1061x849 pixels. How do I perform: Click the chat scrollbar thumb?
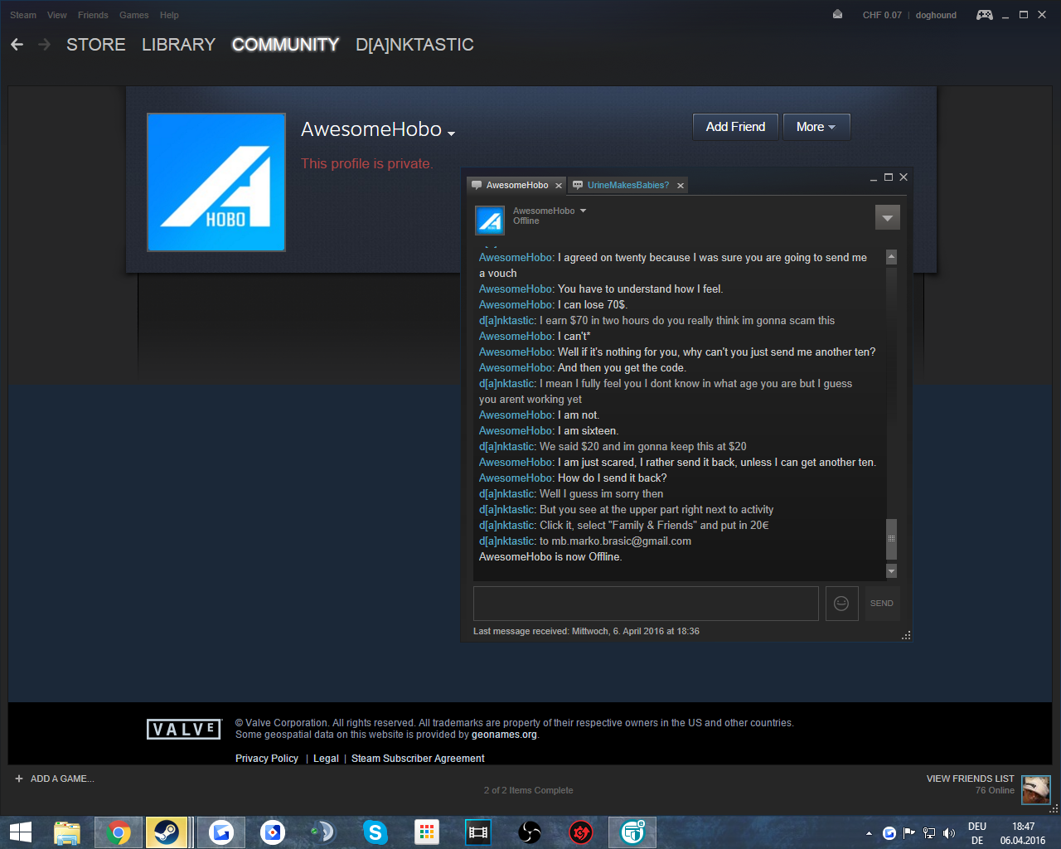click(x=891, y=539)
